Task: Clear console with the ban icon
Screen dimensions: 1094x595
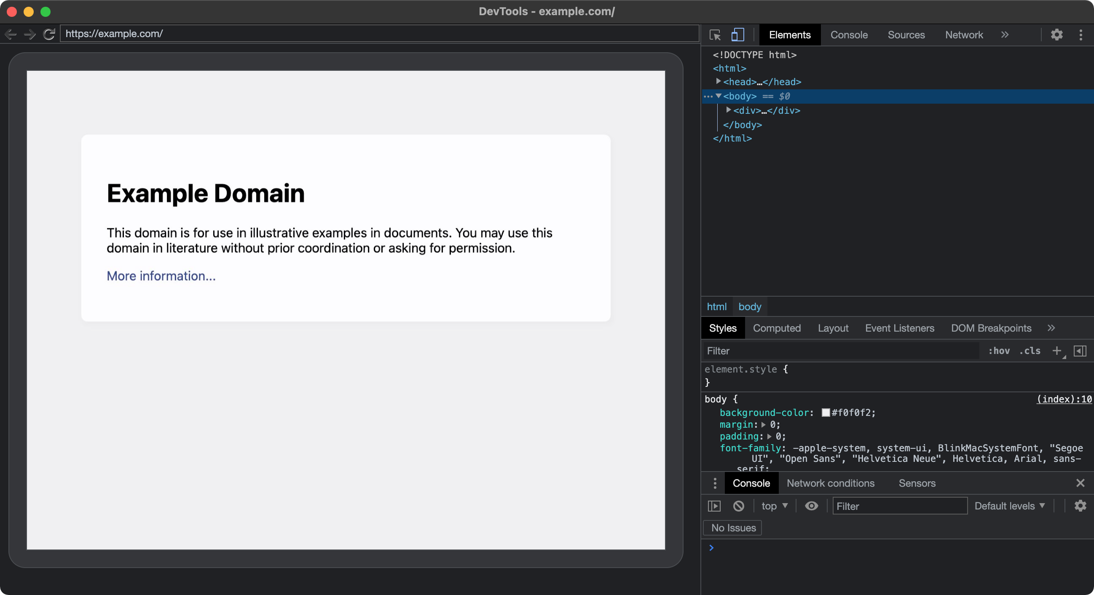Action: coord(739,506)
